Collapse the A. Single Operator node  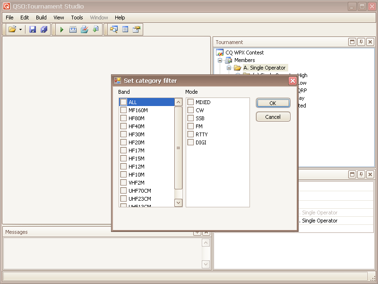[229, 68]
